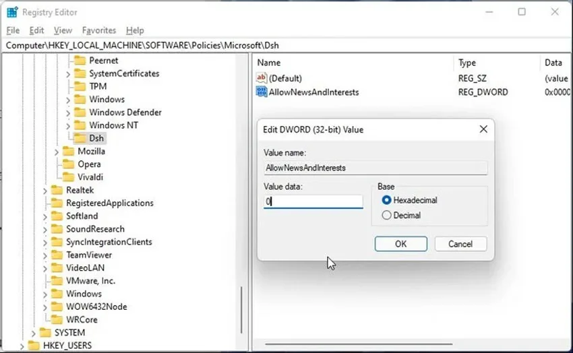Click the Windows Defender folder icon
Image resolution: width=573 pixels, height=353 pixels.
80,113
